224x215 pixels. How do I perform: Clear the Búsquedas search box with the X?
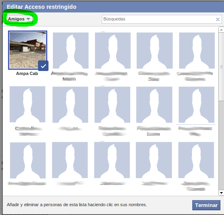(x=218, y=19)
